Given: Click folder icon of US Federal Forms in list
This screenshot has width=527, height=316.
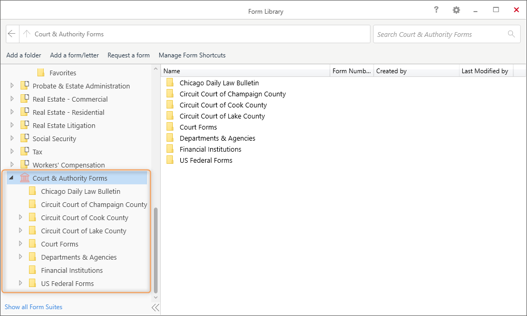Looking at the screenshot, I should point(170,160).
